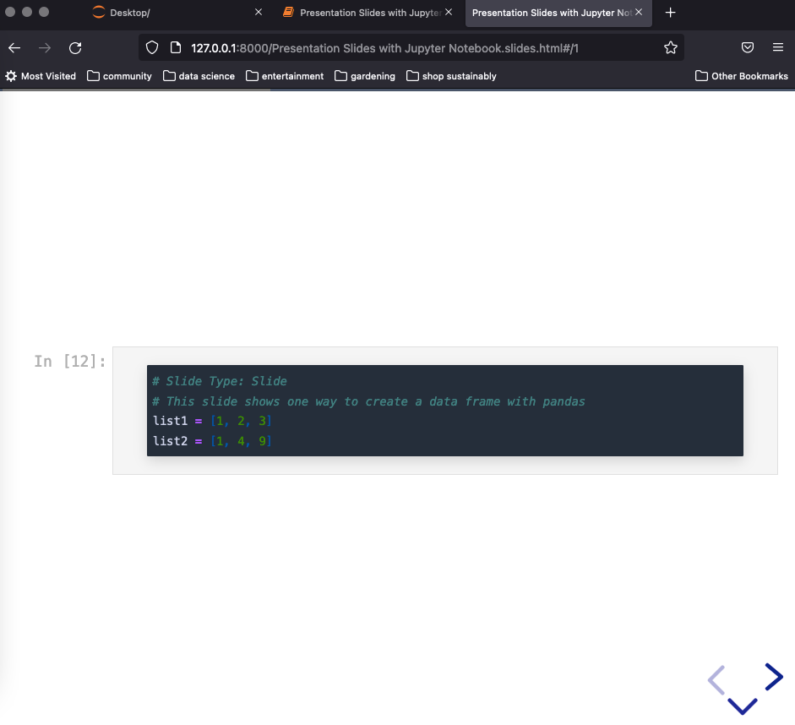Open the Most Visited bookmarks
The image size is (795, 725).
tap(41, 76)
